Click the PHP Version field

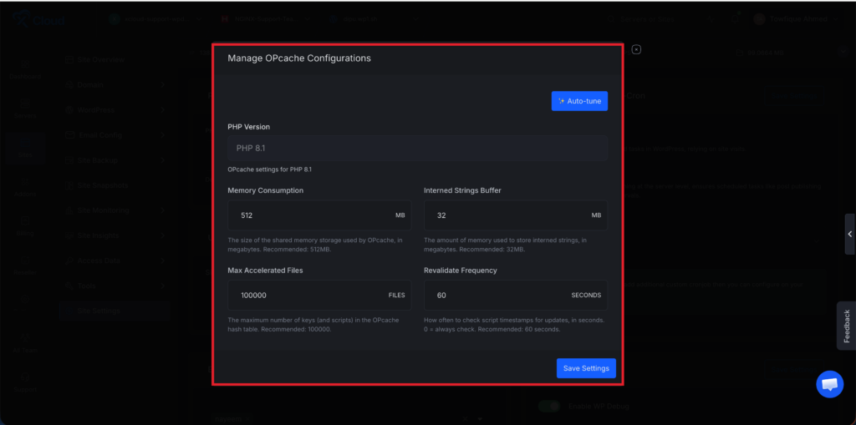click(x=417, y=148)
